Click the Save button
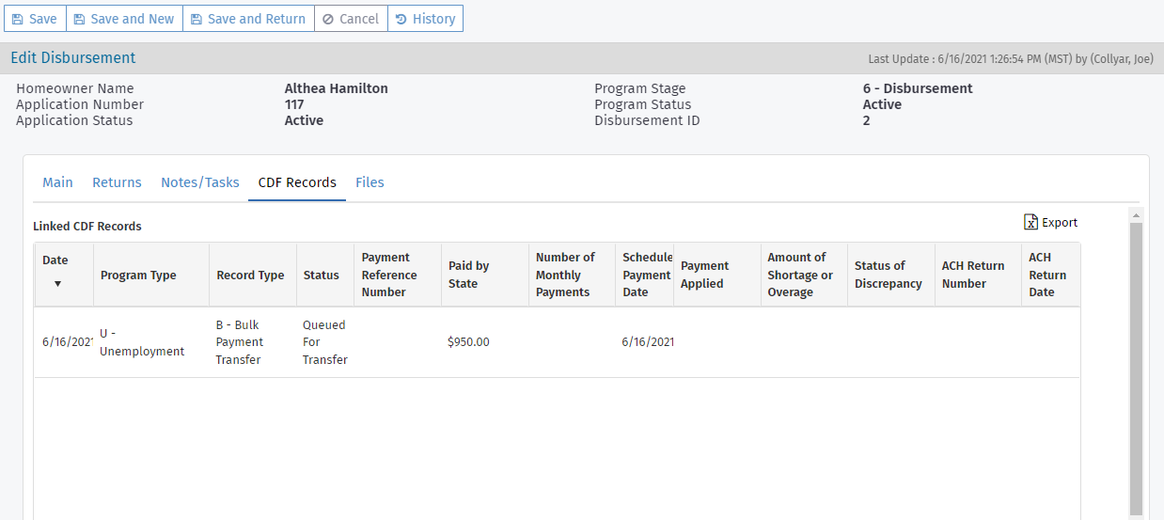Viewport: 1164px width, 520px height. coord(35,19)
